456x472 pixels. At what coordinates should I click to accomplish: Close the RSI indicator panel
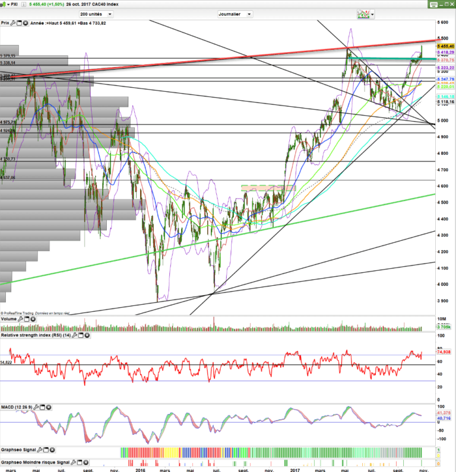tap(88, 336)
